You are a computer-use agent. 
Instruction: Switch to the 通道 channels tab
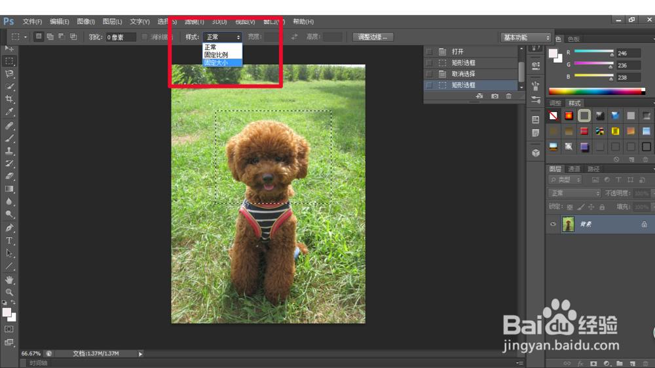pos(574,169)
